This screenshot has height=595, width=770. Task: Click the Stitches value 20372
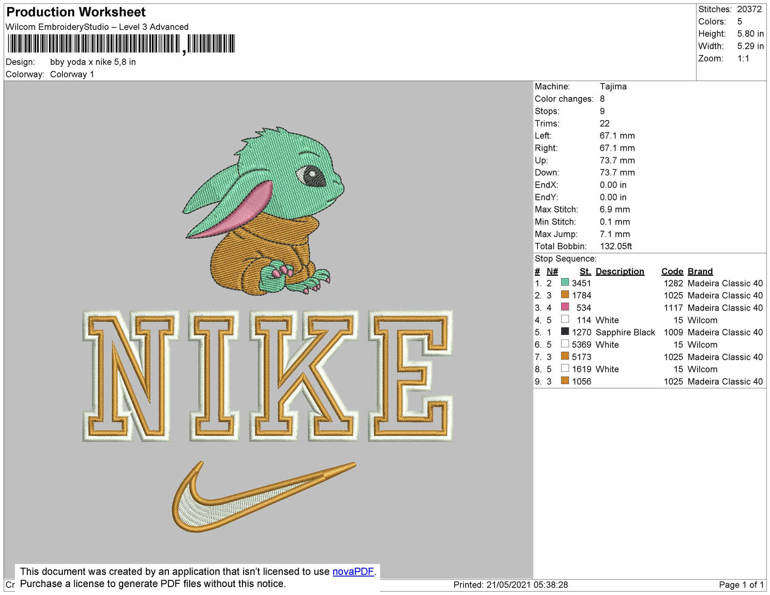749,9
